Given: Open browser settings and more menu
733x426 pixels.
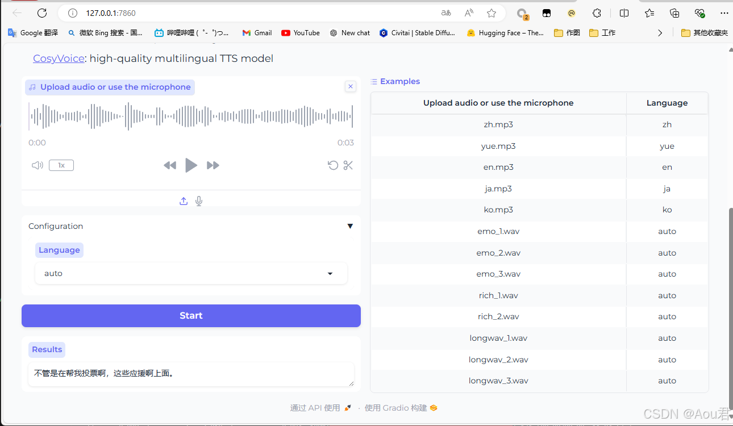Looking at the screenshot, I should [x=724, y=12].
